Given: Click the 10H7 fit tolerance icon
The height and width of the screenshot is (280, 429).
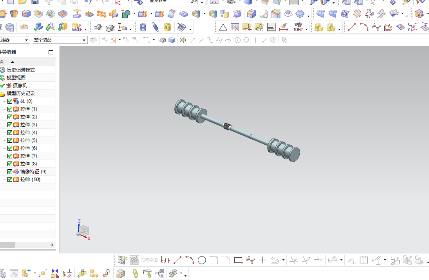Looking at the screenshot, I should pyautogui.click(x=298, y=27).
